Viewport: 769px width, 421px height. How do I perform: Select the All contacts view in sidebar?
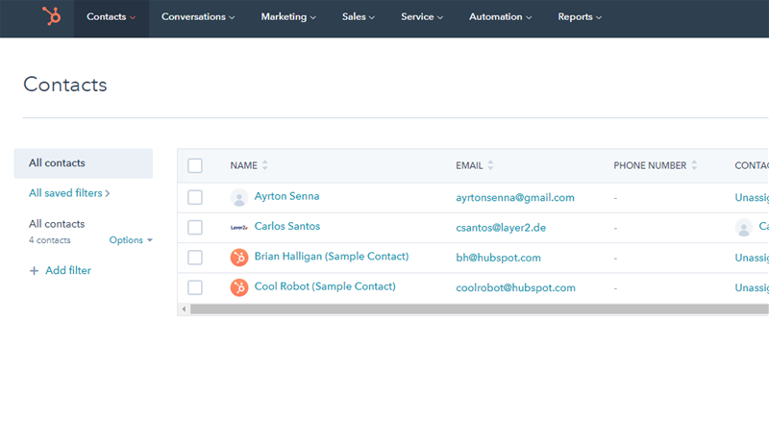57,163
